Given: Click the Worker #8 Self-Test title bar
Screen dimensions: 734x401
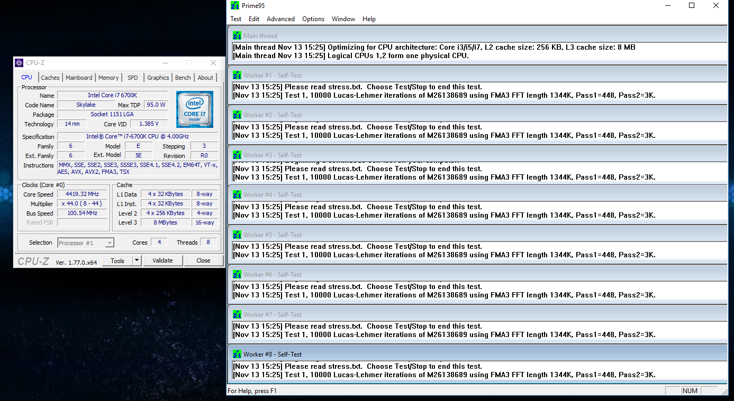Looking at the screenshot, I should point(477,355).
